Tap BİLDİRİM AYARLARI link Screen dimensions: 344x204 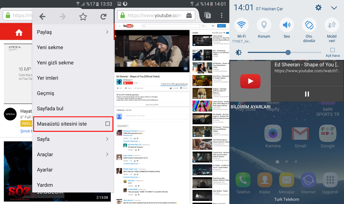pos(250,107)
